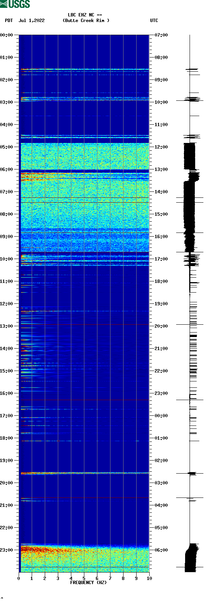The height and width of the screenshot is (602, 206).
Task: Click the seismogram waveform burst near 12:00 UTC
Action: click(190, 156)
